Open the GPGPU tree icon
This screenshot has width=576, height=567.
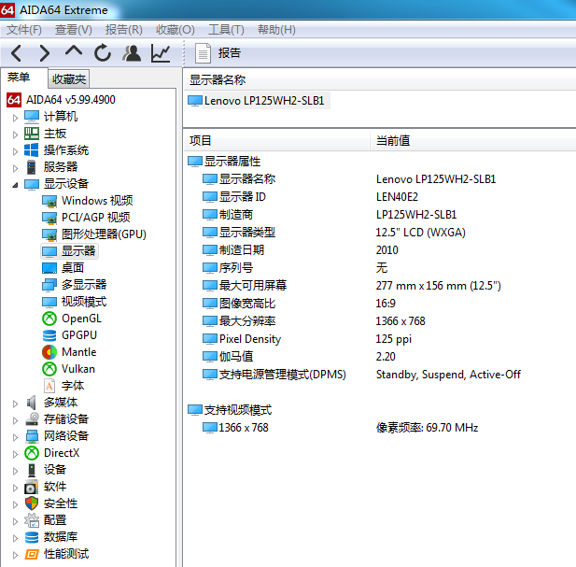coord(49,335)
